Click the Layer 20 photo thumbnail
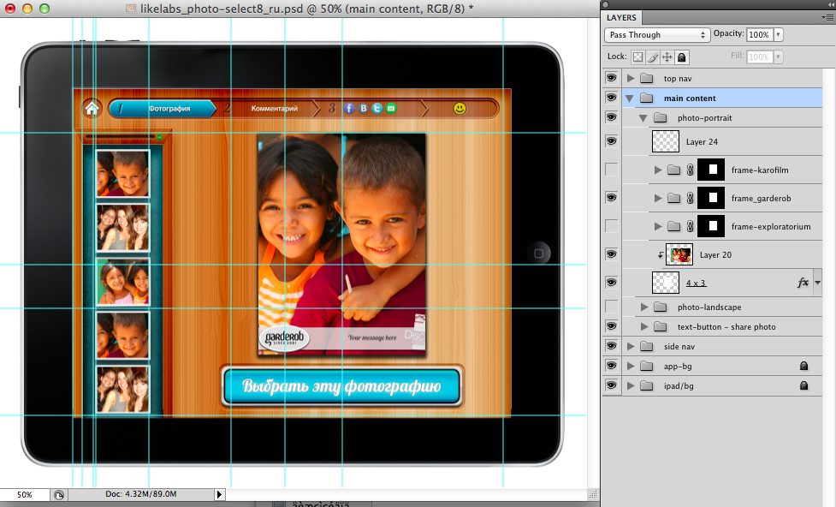Screen dimensions: 836x507 679,254
